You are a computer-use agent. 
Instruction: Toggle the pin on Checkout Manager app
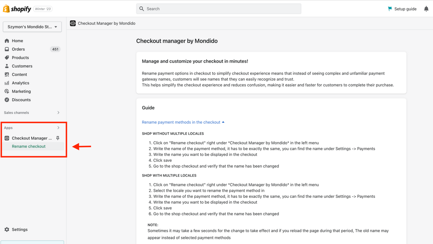click(58, 138)
